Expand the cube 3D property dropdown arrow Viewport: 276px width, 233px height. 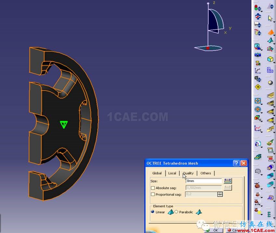point(274,62)
